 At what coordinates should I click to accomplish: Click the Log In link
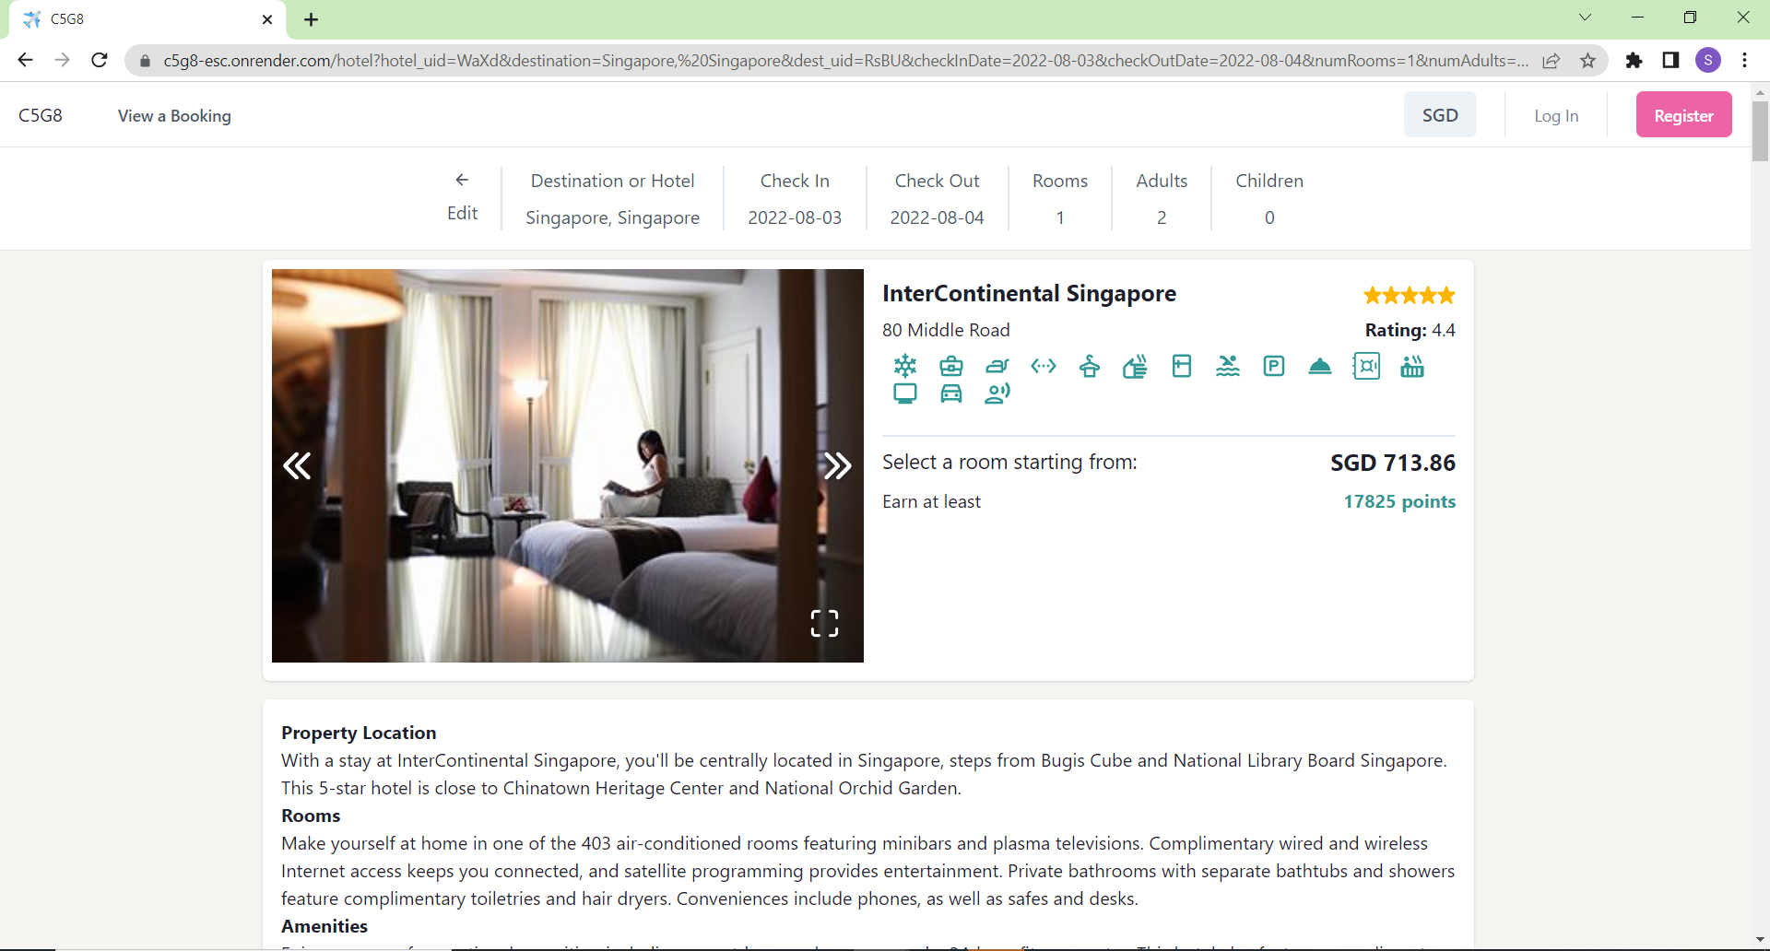pos(1556,116)
